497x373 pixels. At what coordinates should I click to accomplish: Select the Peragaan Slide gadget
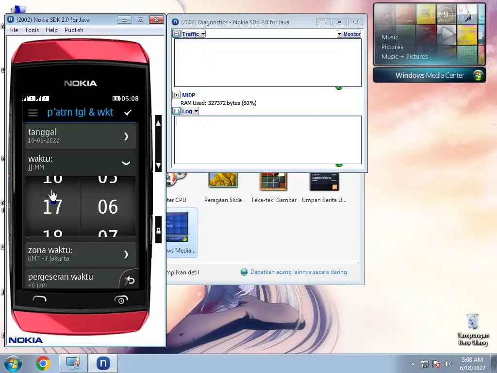223,188
